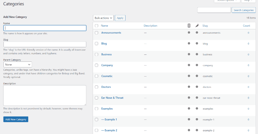Viewport: 258px width, 134px height.
Task: Check the Ear Nose & Throat checkbox
Action: pyautogui.click(x=96, y=98)
